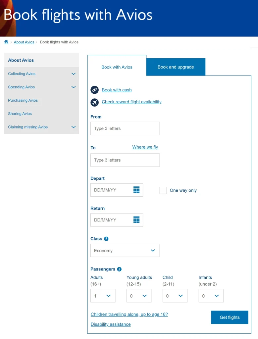Image resolution: width=258 pixels, height=339 pixels.
Task: Open the Young adults count dropdown
Action: 139,296
